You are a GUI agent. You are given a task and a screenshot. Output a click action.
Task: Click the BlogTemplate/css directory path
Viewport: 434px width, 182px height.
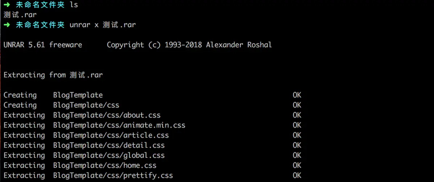tap(86, 105)
